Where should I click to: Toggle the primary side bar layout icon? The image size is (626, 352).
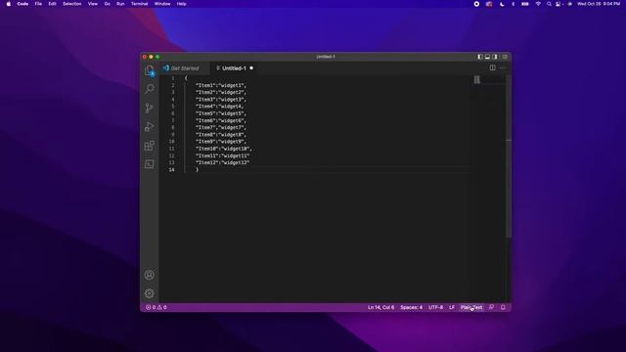tap(480, 57)
